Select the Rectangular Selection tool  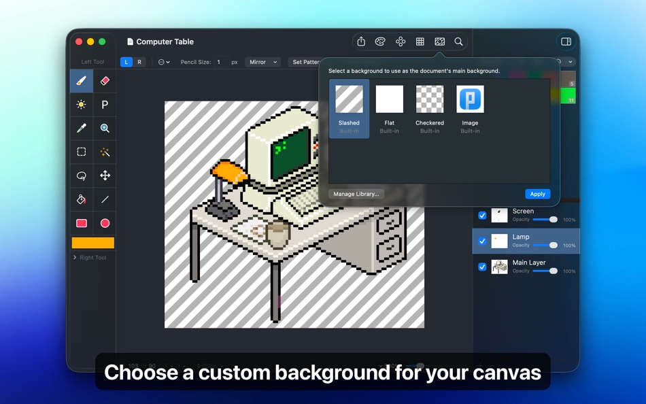[81, 152]
